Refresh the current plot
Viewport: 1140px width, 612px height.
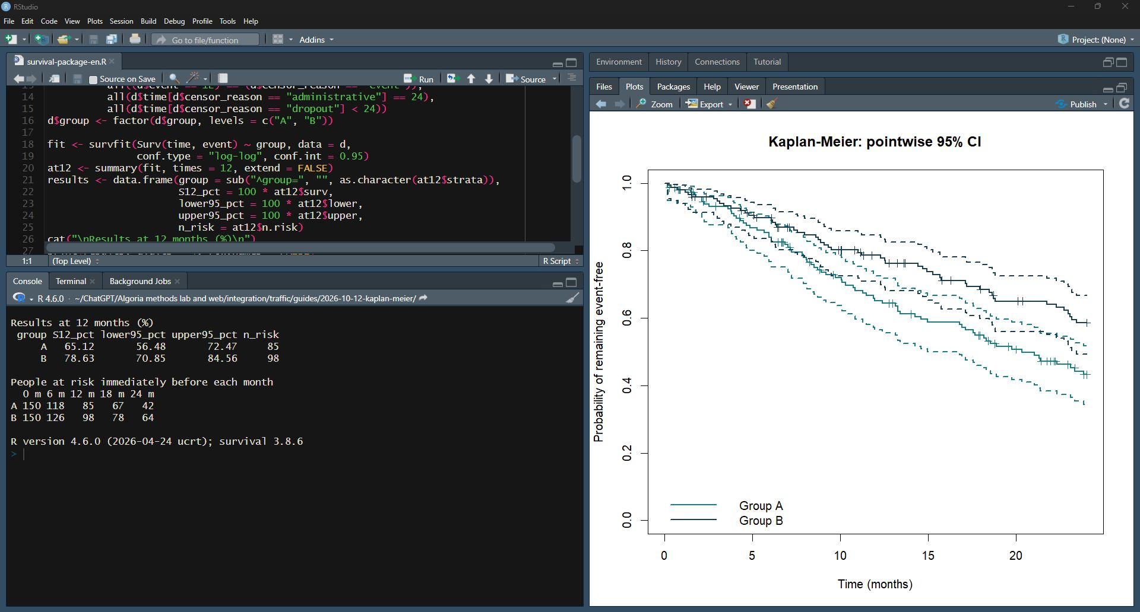[x=1125, y=103]
